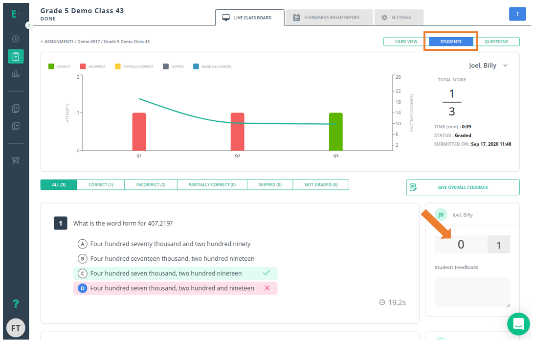534x342 pixels.
Task: Select answer option B radio circle
Action: [82, 258]
